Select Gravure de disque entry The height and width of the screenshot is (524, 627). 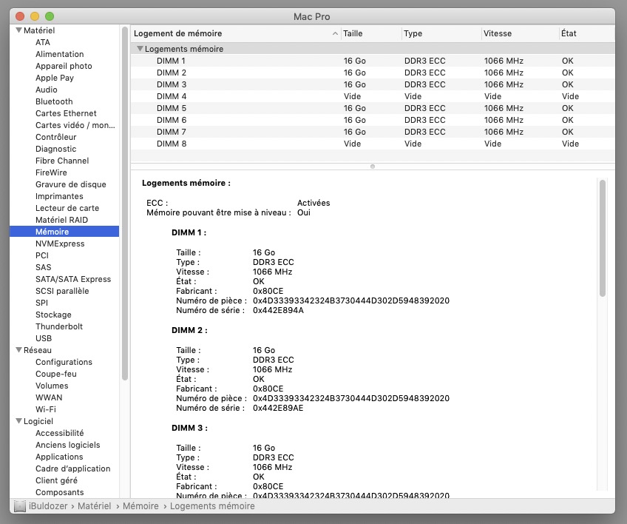pos(71,184)
